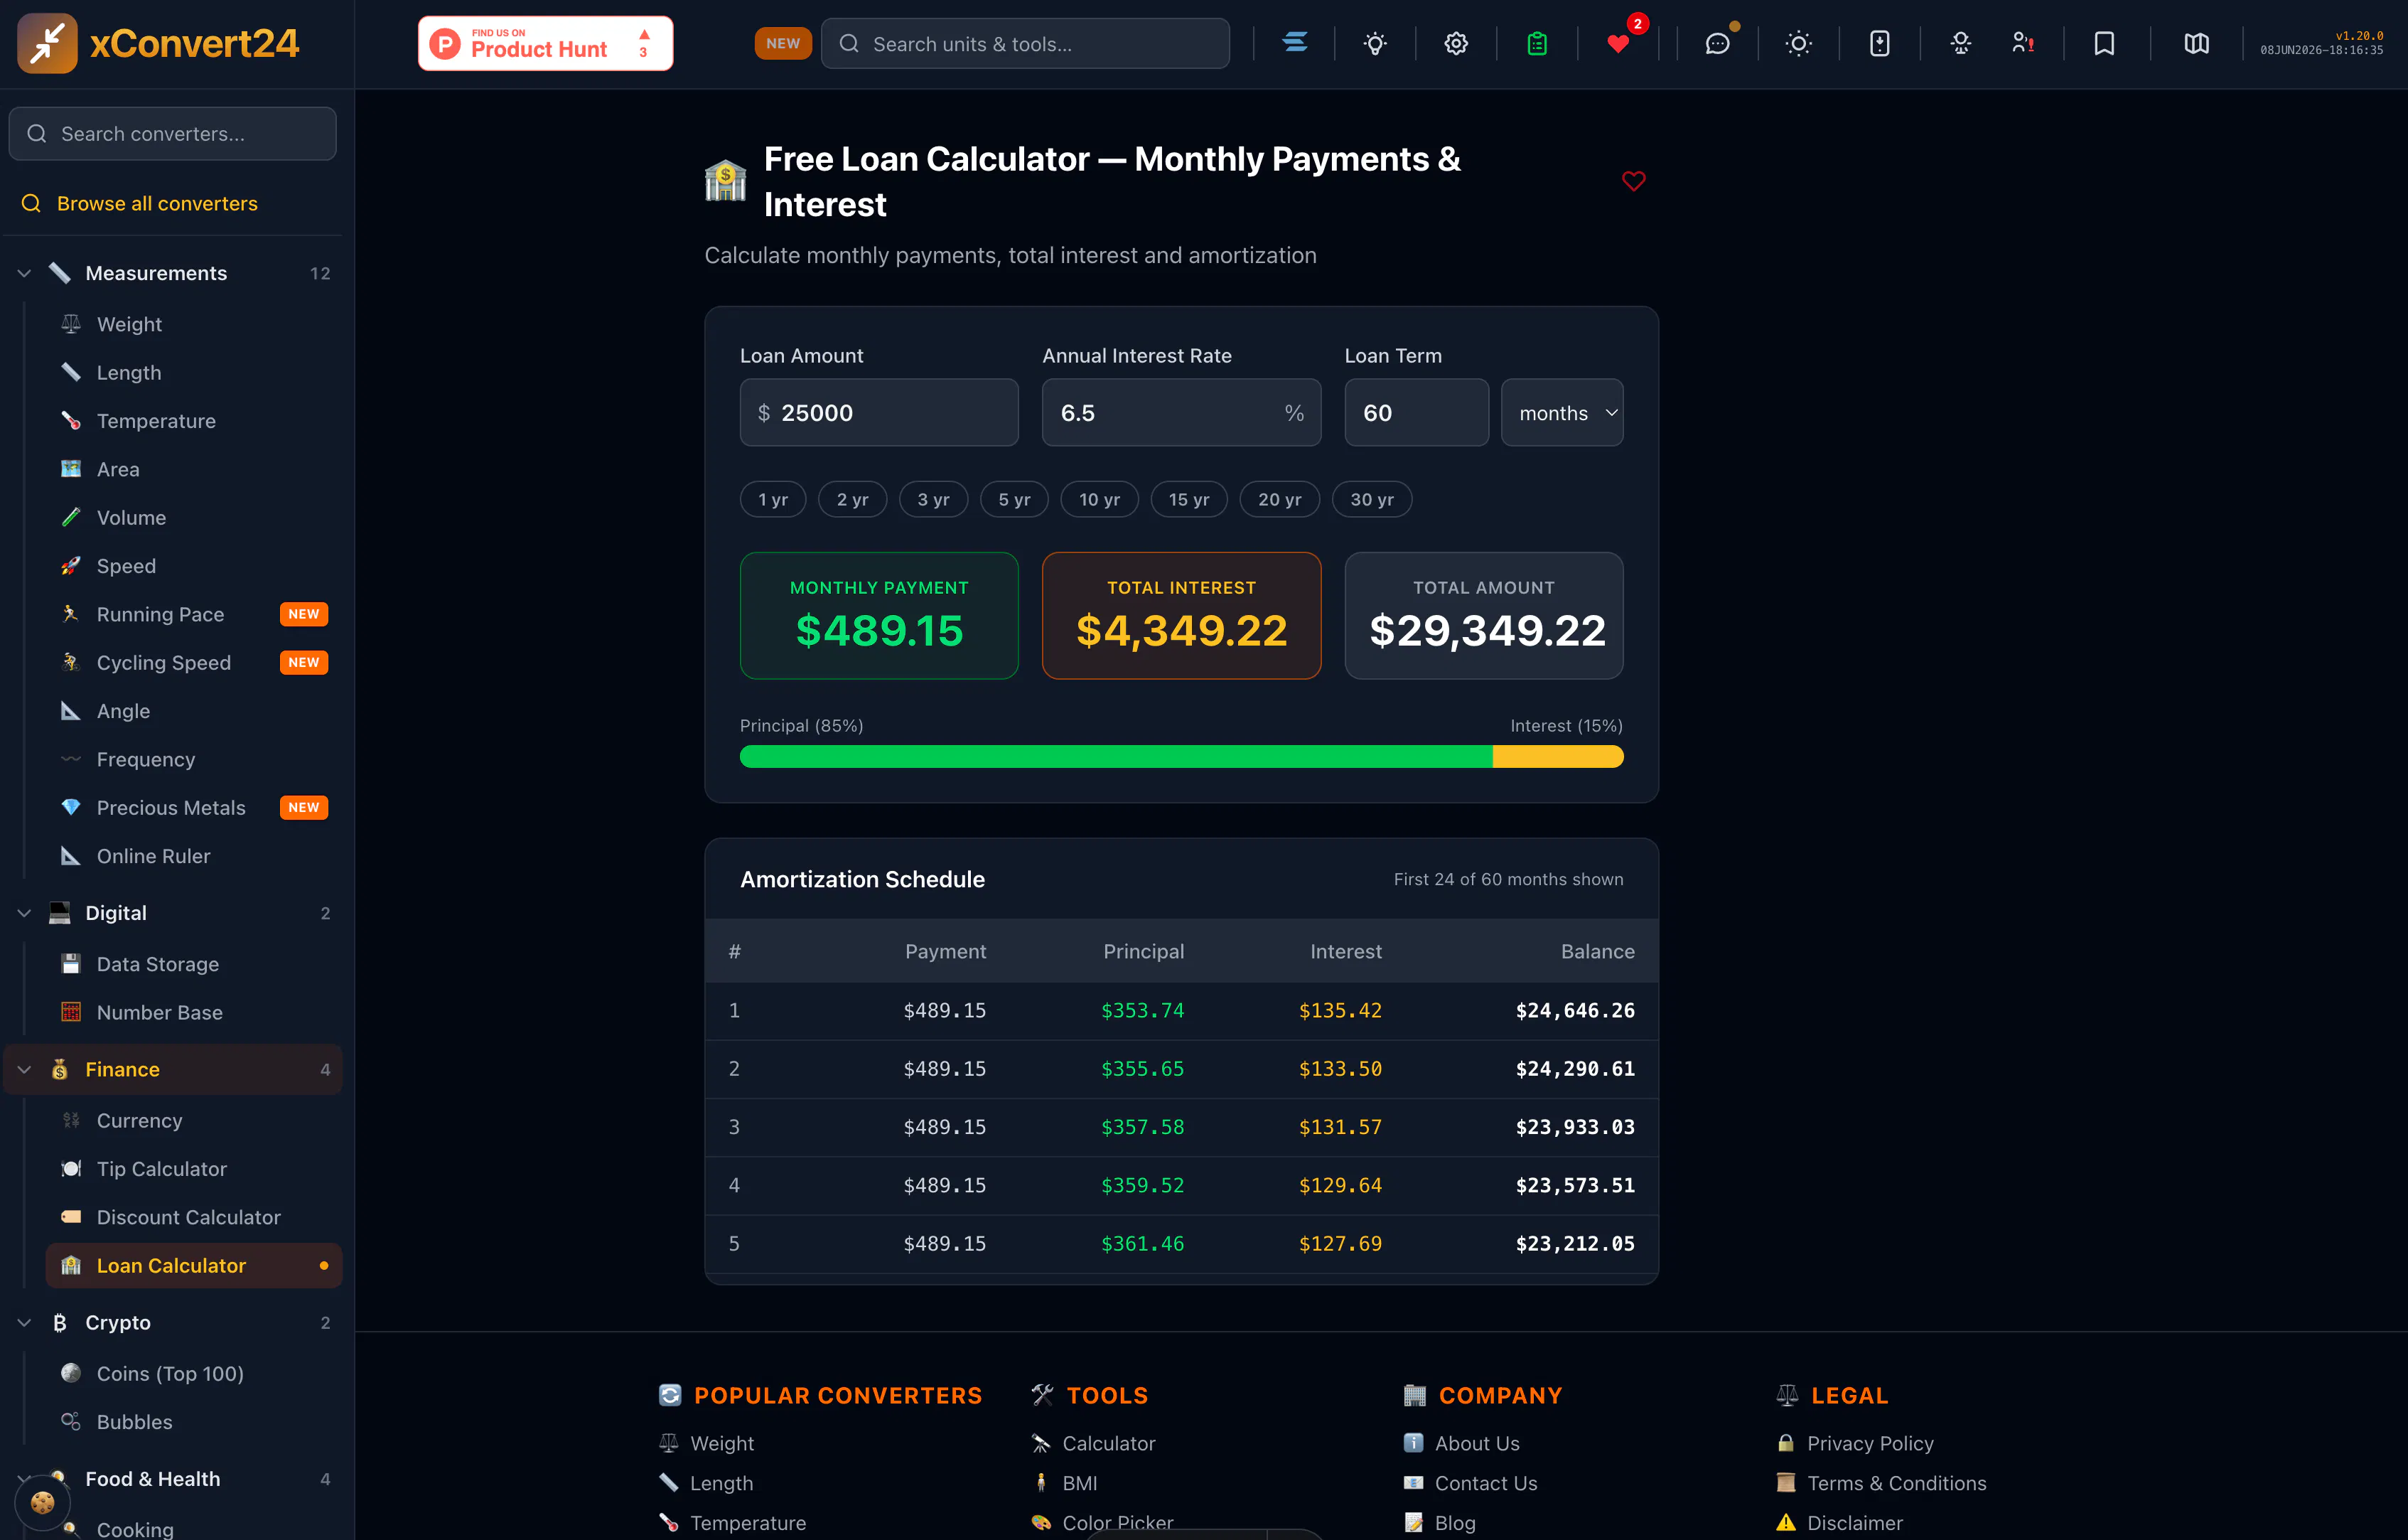The width and height of the screenshot is (2408, 1540).
Task: Click the Annual Interest Rate field
Action: tap(1181, 412)
